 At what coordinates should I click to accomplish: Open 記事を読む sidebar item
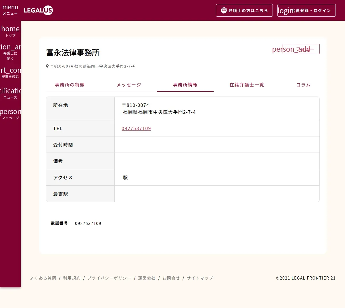[x=10, y=73]
